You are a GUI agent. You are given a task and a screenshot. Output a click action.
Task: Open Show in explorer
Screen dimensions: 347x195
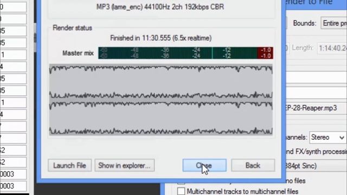click(125, 165)
